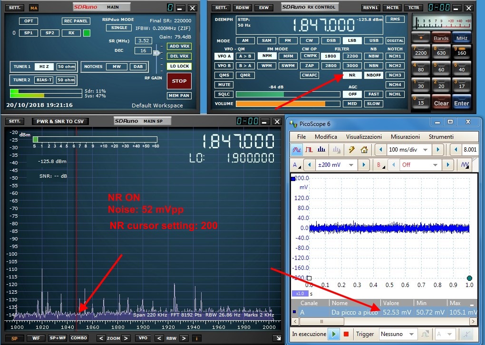
Task: Select the PicoScope persistence mode icon
Action: pyautogui.click(x=309, y=150)
